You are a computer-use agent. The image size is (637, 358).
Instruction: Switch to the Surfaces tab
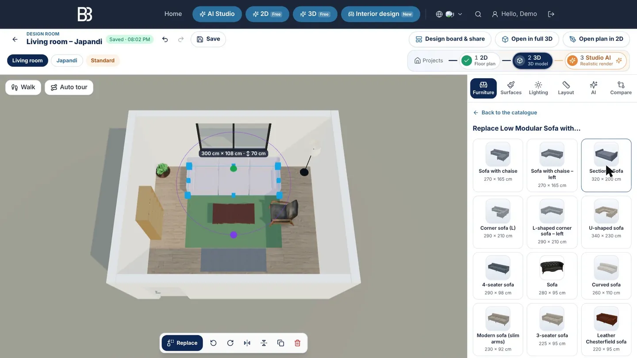coord(511,88)
